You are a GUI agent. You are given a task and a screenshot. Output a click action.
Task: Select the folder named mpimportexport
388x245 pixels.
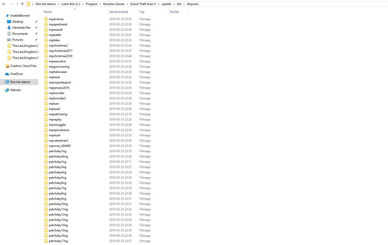coord(60,83)
